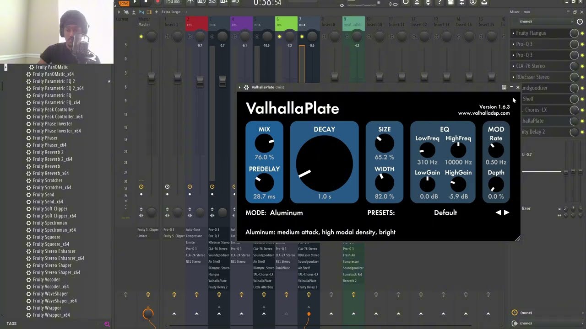Click the Master track latency clock icon
586x329 pixels.
coord(141,187)
